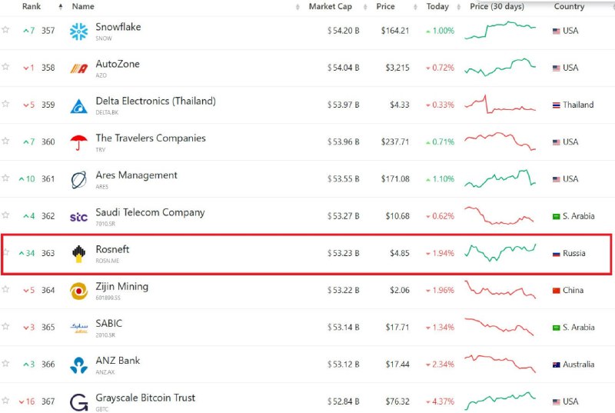Mark Ares Management as favorite
This screenshot has height=413, width=615.
(5, 178)
